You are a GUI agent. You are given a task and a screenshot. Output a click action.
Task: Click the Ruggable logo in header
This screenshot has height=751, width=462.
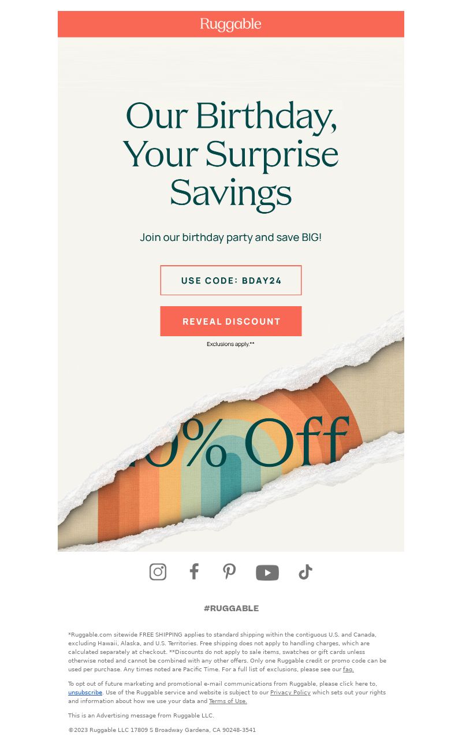tap(231, 24)
